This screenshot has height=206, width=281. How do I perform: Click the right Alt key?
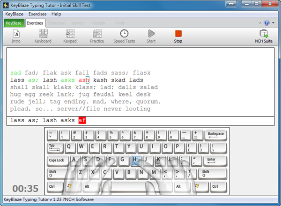[183, 187]
